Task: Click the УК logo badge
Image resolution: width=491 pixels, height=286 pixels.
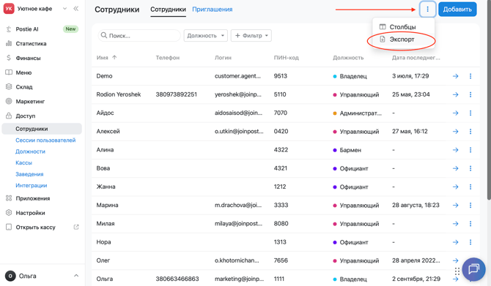Action: tap(9, 9)
